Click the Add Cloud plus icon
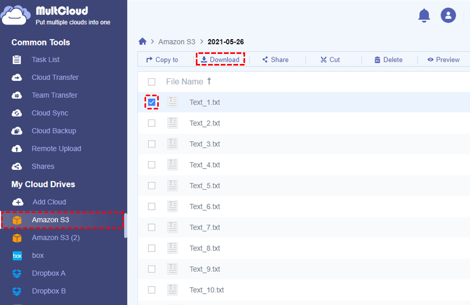The image size is (470, 305). [17, 202]
